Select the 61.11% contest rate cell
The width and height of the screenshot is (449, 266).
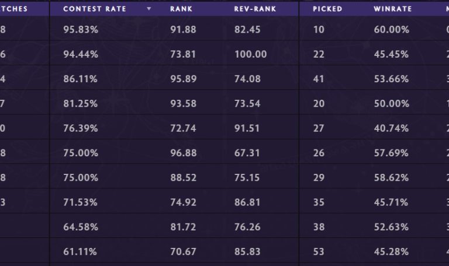point(81,252)
